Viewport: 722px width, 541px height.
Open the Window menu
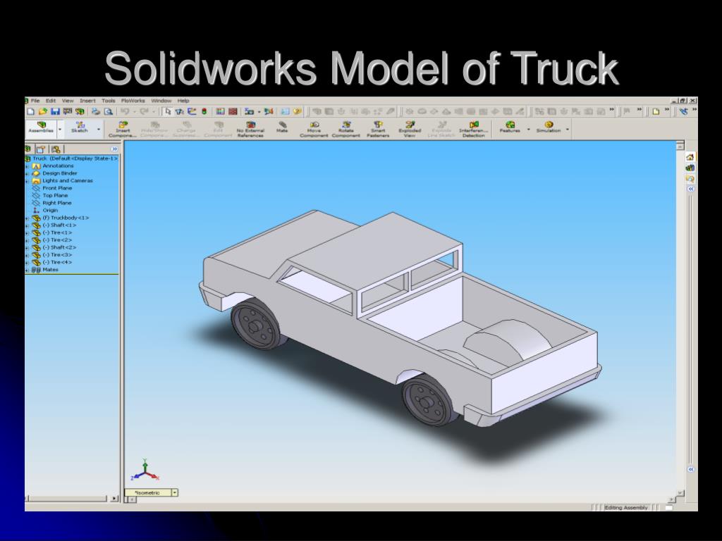click(161, 101)
